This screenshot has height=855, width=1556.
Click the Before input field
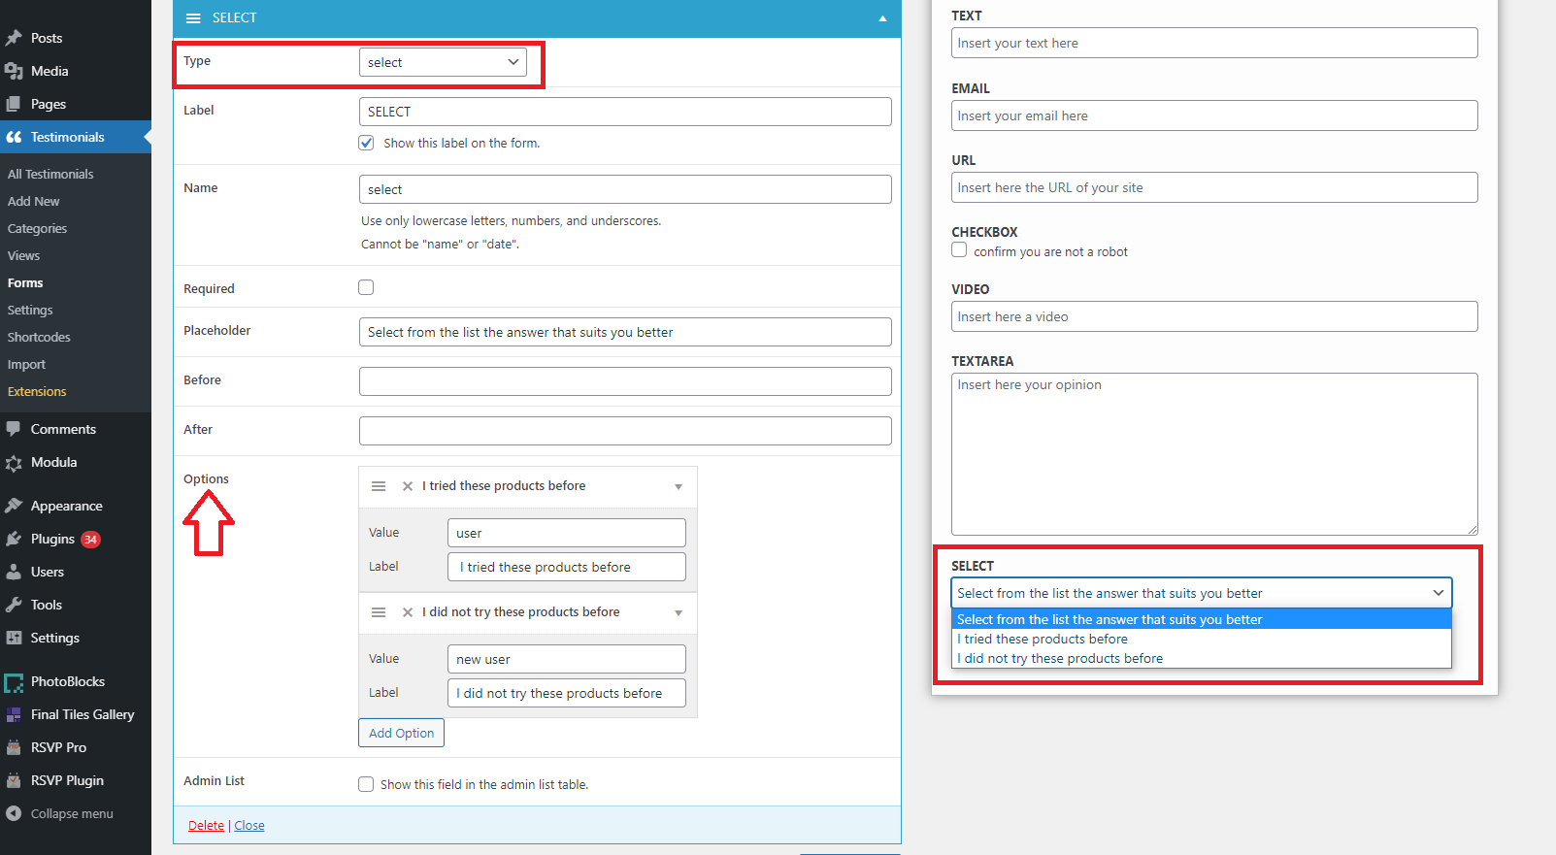(x=625, y=381)
